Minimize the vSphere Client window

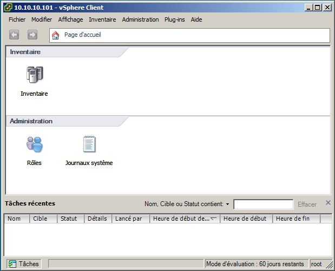(308, 8)
